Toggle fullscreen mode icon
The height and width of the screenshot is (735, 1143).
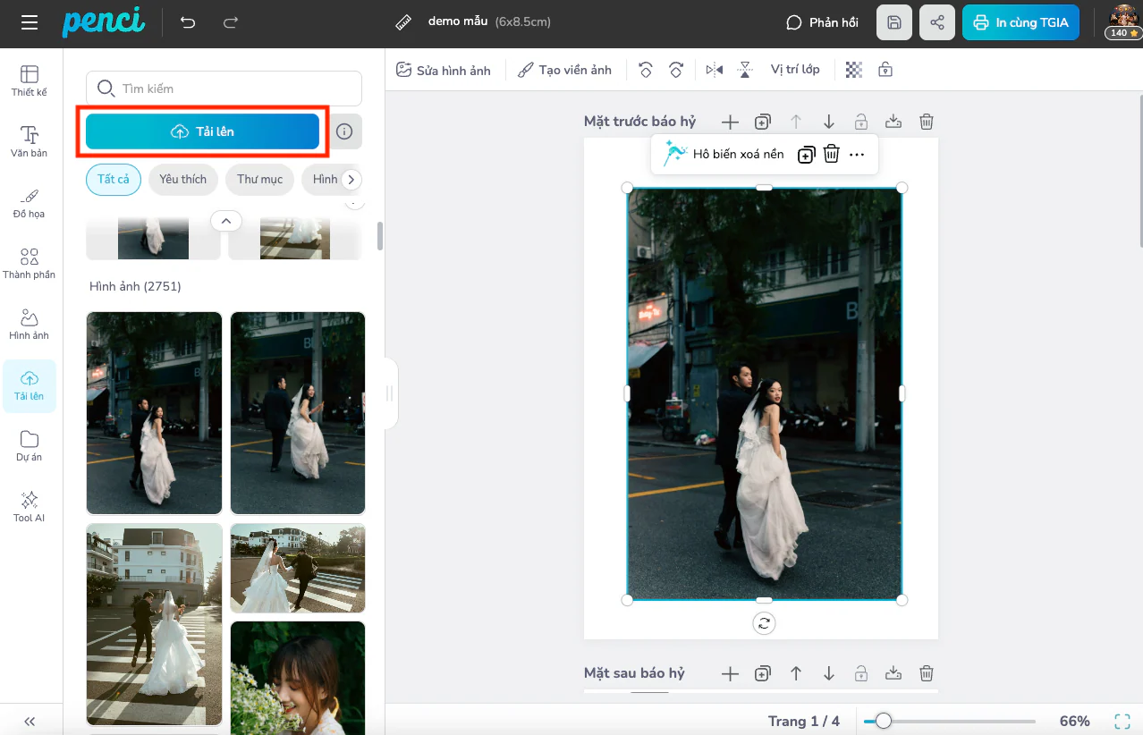click(1122, 721)
